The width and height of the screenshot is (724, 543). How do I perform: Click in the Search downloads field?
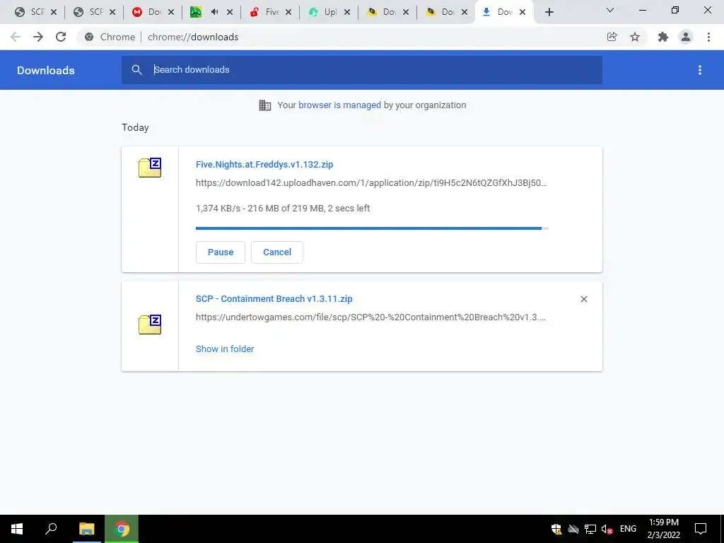point(362,70)
